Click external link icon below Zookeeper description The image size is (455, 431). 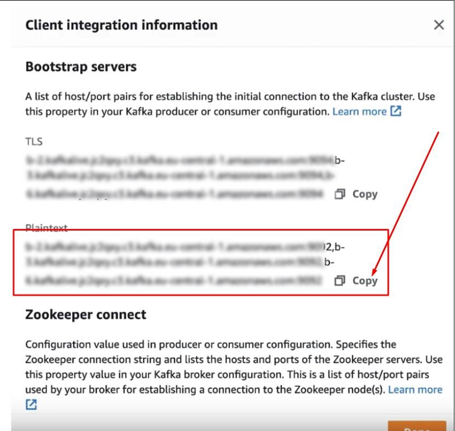(31, 405)
